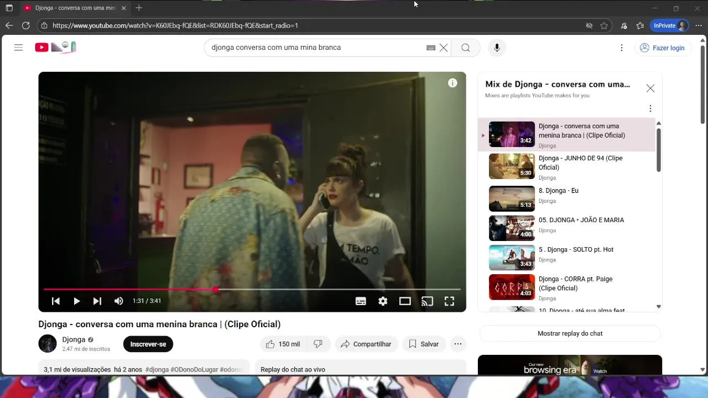Click the InPrivate profile badge
This screenshot has height=398, width=708.
(x=670, y=25)
